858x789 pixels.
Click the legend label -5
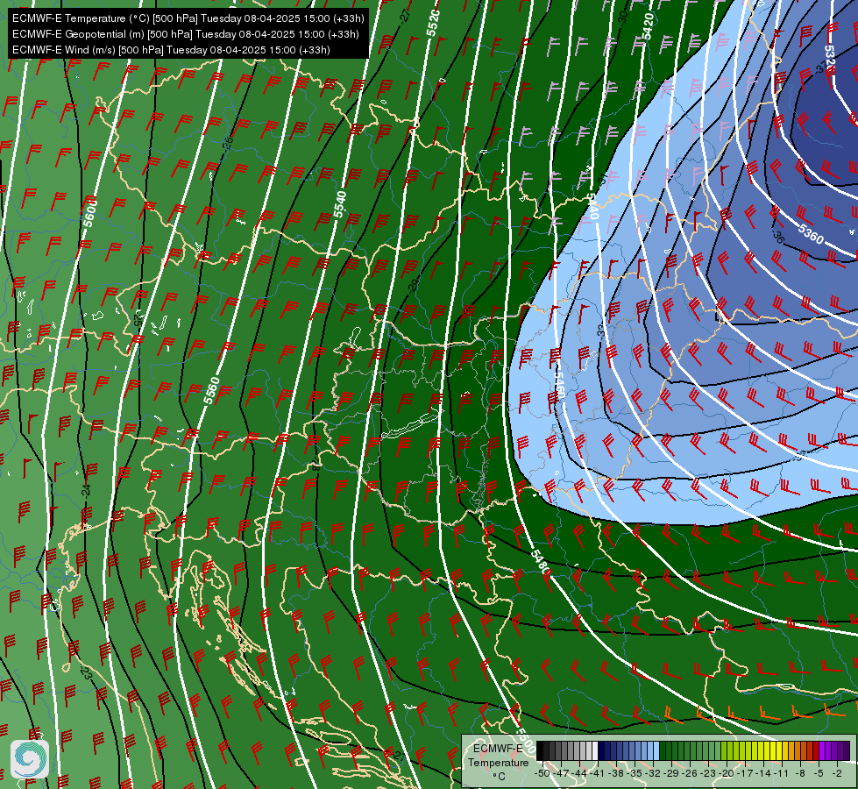coord(819,774)
